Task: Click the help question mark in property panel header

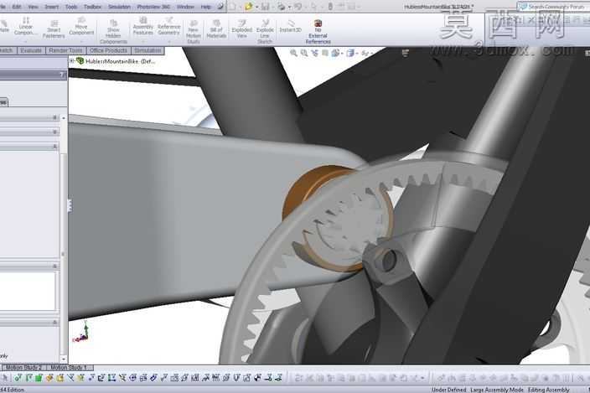Action: pos(62,75)
